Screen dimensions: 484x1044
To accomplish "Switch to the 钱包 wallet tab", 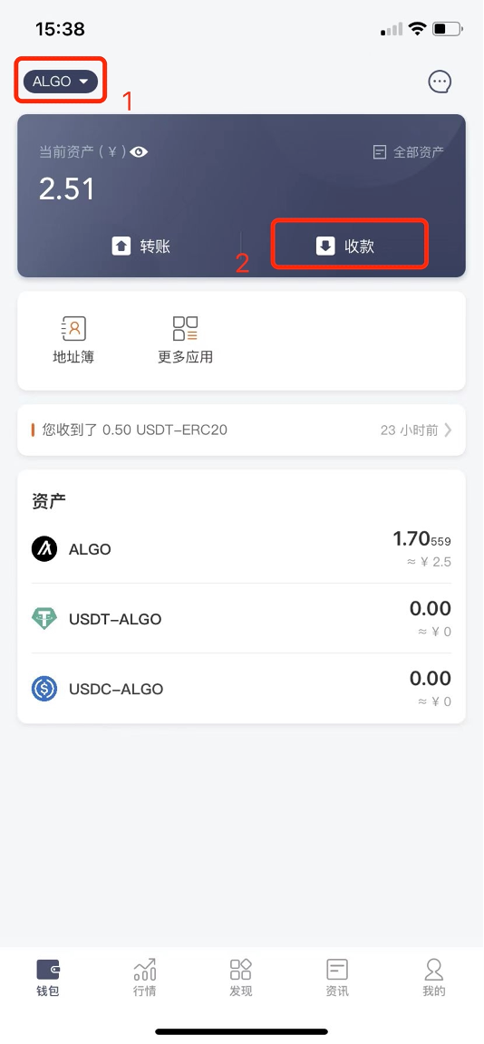I will (x=48, y=978).
